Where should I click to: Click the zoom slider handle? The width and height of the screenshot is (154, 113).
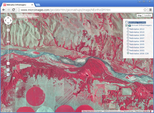tap(8, 42)
